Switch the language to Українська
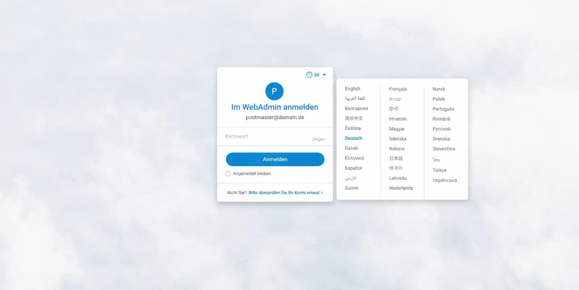 point(445,180)
